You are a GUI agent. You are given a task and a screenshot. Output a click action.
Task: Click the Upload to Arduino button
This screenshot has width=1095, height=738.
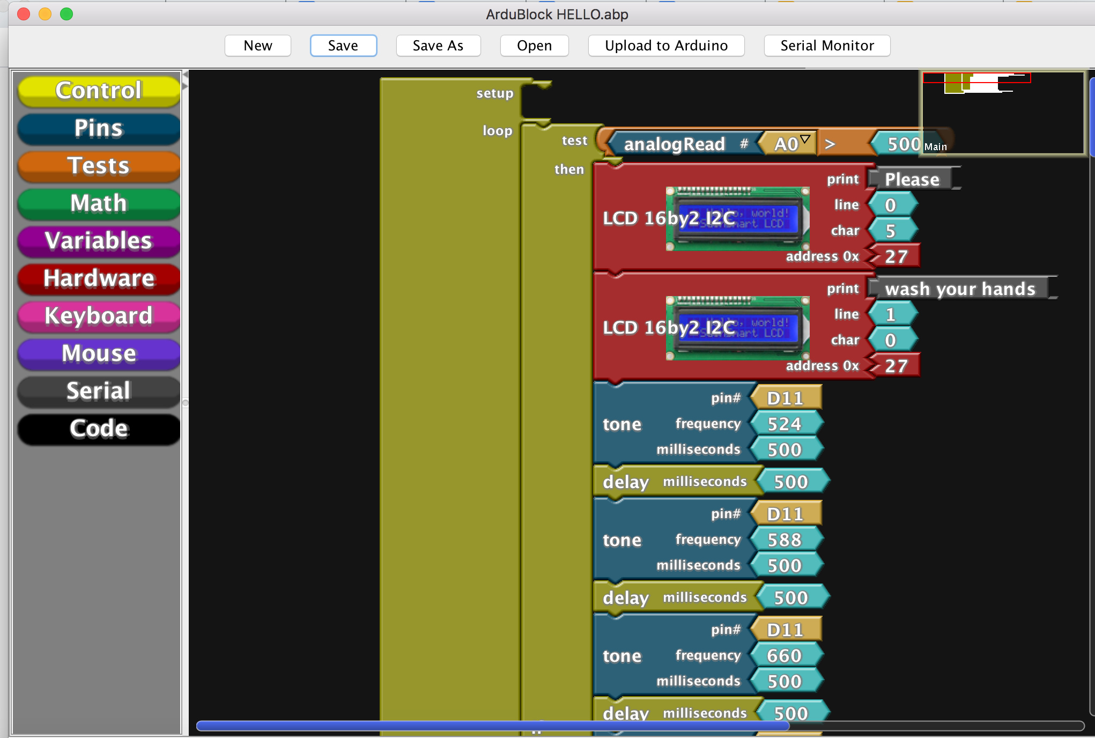[x=665, y=46]
